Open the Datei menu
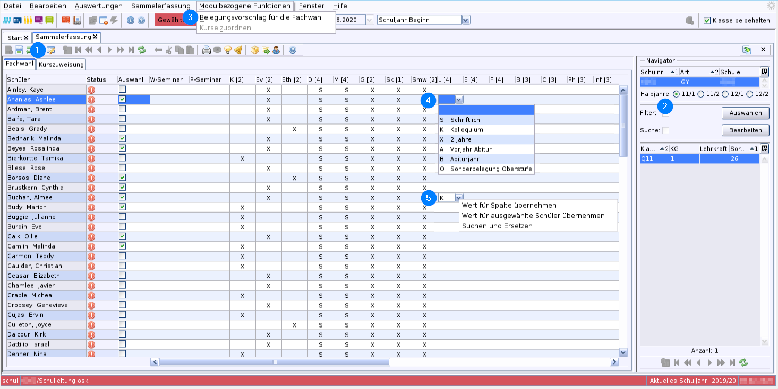778x389 pixels. coord(12,6)
